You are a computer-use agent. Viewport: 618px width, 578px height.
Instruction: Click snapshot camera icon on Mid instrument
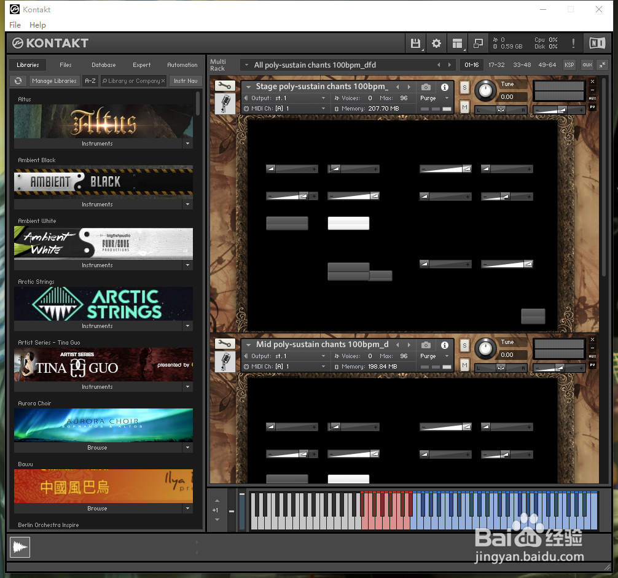pyautogui.click(x=426, y=345)
